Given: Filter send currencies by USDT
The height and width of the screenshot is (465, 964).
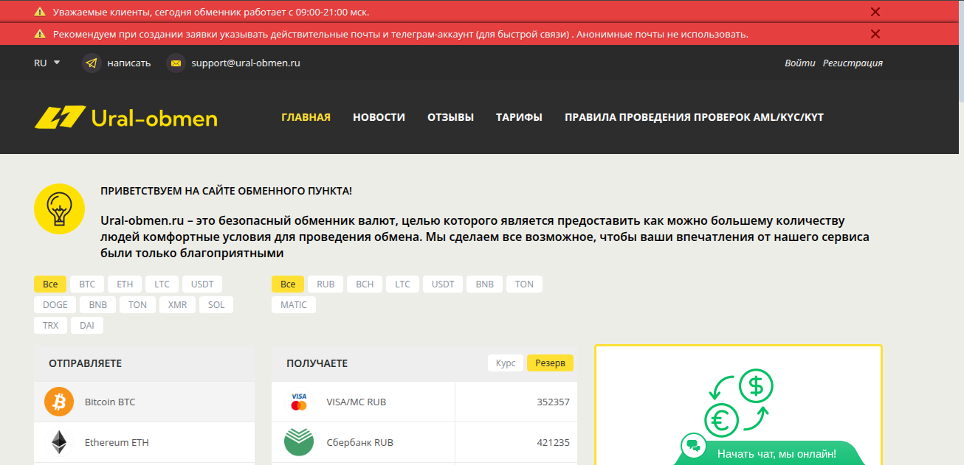Looking at the screenshot, I should [202, 284].
